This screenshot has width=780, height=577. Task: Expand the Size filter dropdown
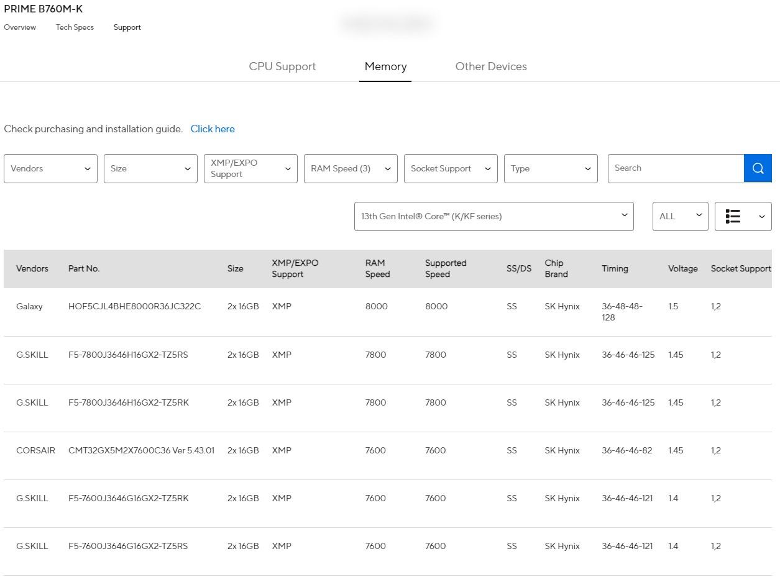pos(150,168)
